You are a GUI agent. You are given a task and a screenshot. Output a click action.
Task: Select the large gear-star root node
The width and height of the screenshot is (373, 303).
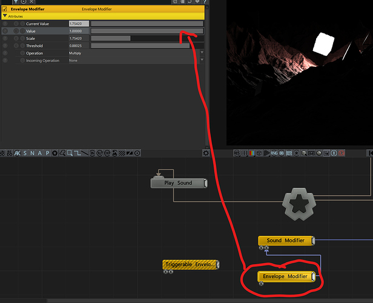pos(299,204)
